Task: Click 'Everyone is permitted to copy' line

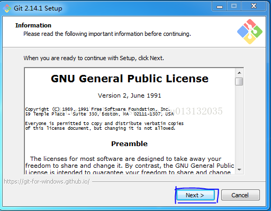Action: [104, 123]
